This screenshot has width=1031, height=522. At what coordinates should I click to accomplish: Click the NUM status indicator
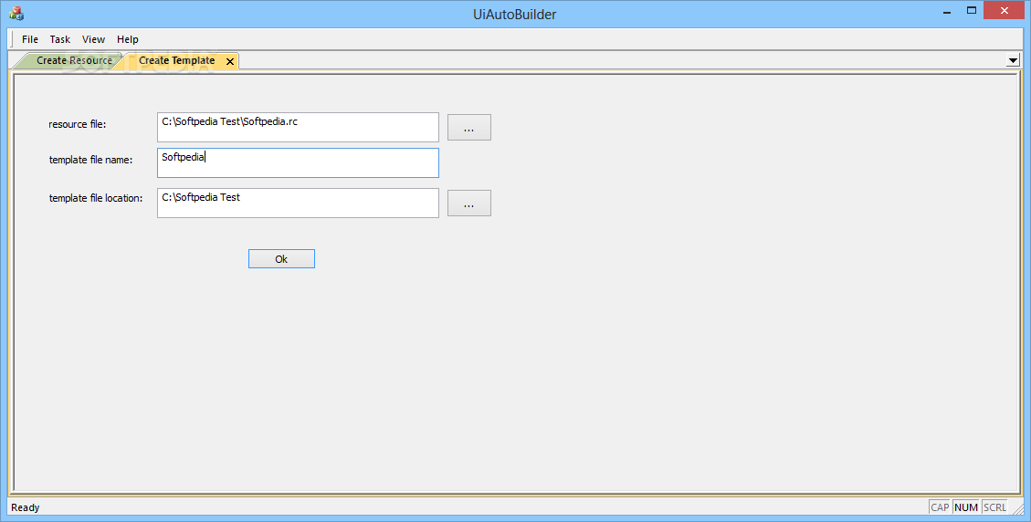point(966,507)
